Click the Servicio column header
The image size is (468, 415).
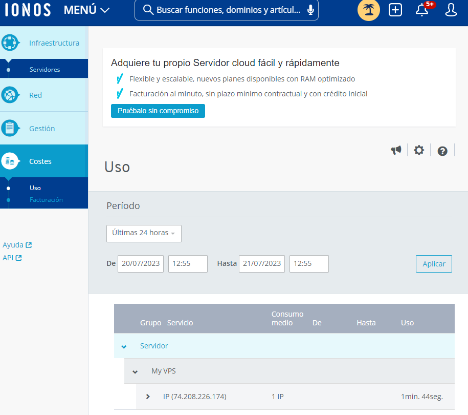click(x=180, y=323)
